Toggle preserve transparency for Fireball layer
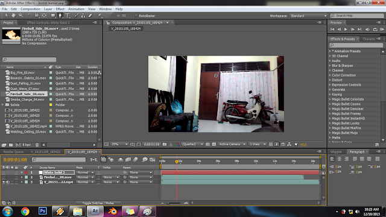 click(99, 177)
